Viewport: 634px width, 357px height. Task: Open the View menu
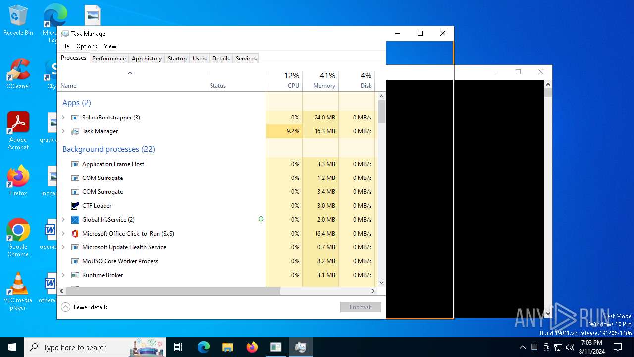110,46
